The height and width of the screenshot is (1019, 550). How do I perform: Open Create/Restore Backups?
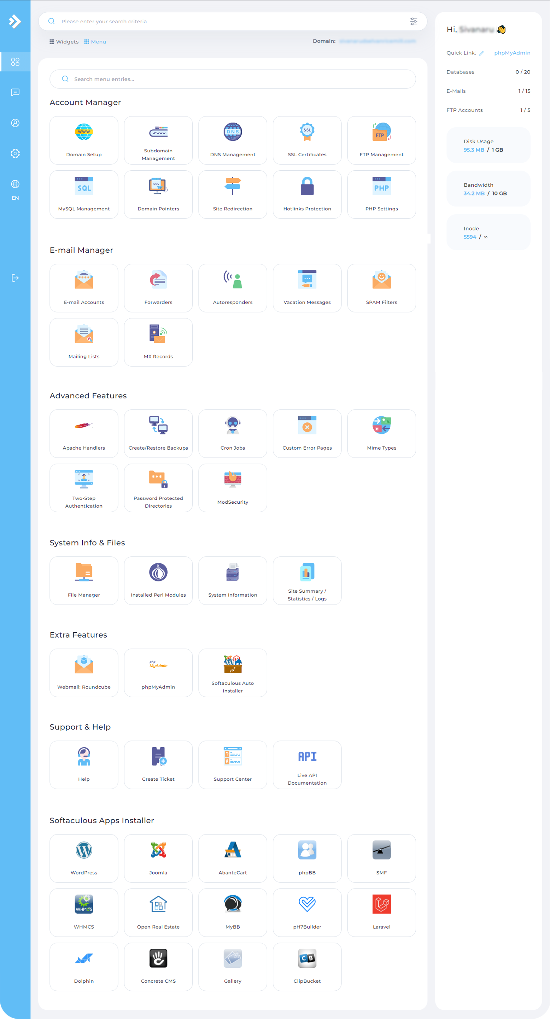coord(158,433)
